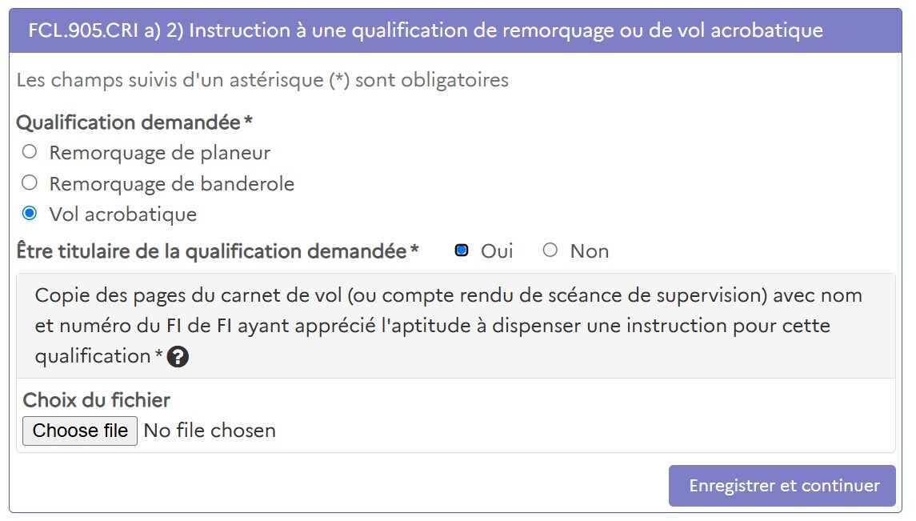Screen dimensions: 916x521
Task: Click the "No file chosen" text
Action: [210, 431]
